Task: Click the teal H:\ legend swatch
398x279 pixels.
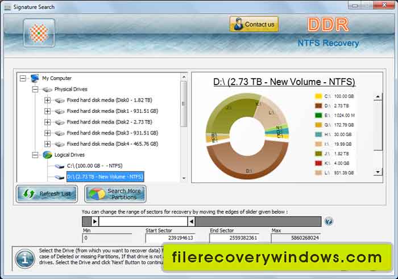Action: 318,134
